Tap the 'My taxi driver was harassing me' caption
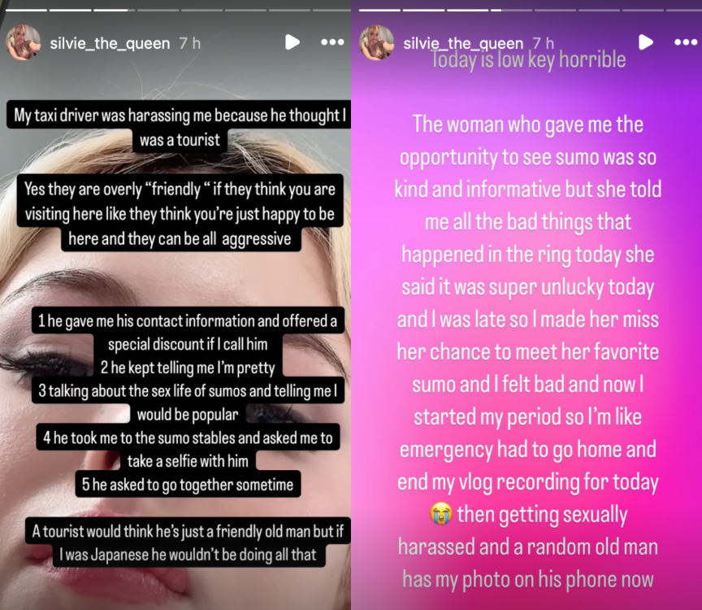 (x=179, y=128)
